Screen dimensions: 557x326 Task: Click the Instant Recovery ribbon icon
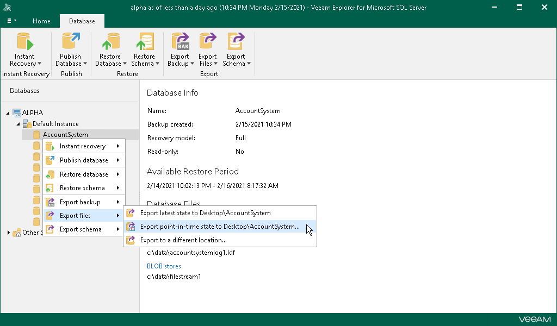pyautogui.click(x=25, y=41)
